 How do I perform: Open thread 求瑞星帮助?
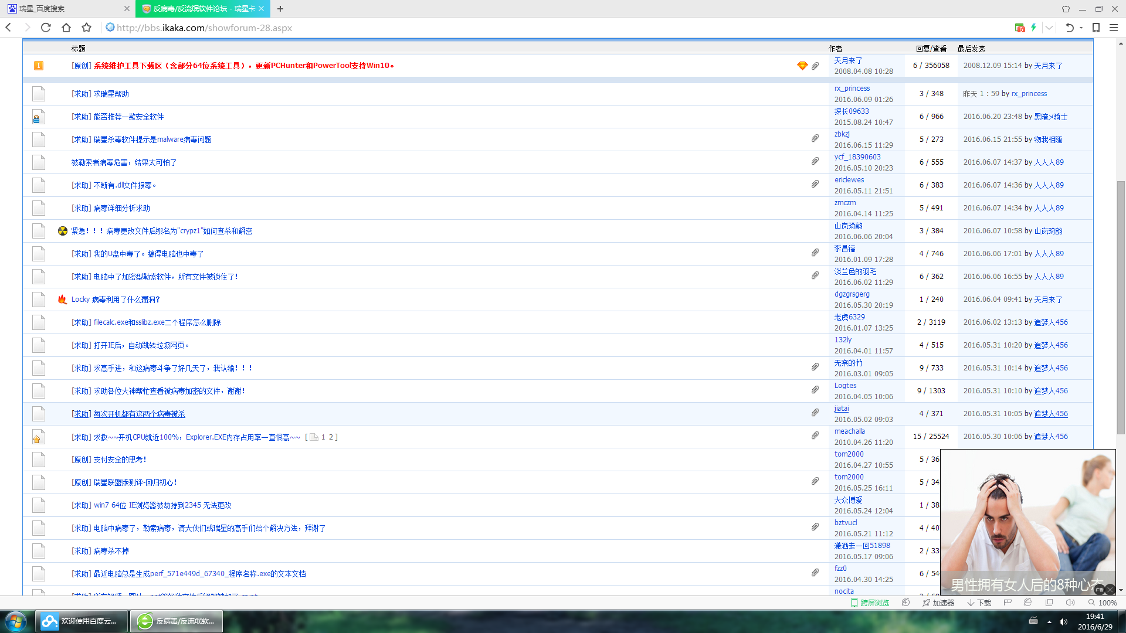pos(111,94)
